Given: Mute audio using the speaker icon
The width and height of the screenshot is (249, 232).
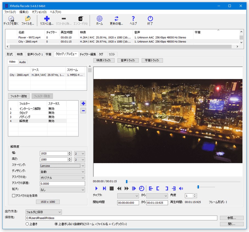Looking at the screenshot, I should coord(181,188).
